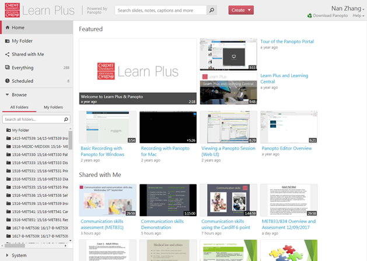This screenshot has height=261, width=367.
Task: Go to Home in sidebar
Action: 37,27
